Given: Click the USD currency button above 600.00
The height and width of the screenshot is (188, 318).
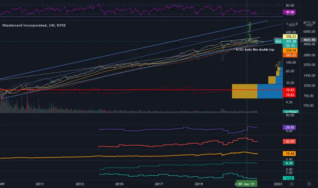Looking at the screenshot, I should (x=292, y=25).
